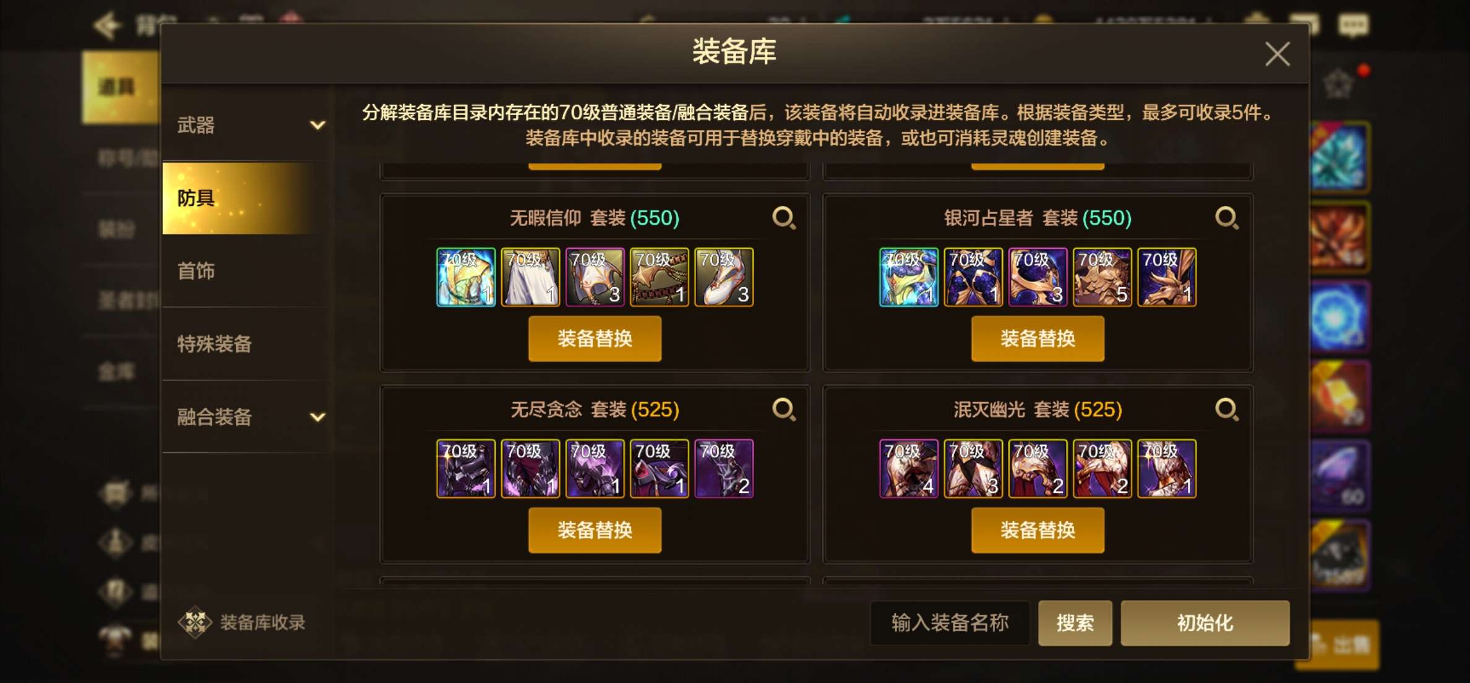Open magnifier for 银河占星者 set details
The image size is (1470, 683).
(x=1227, y=218)
